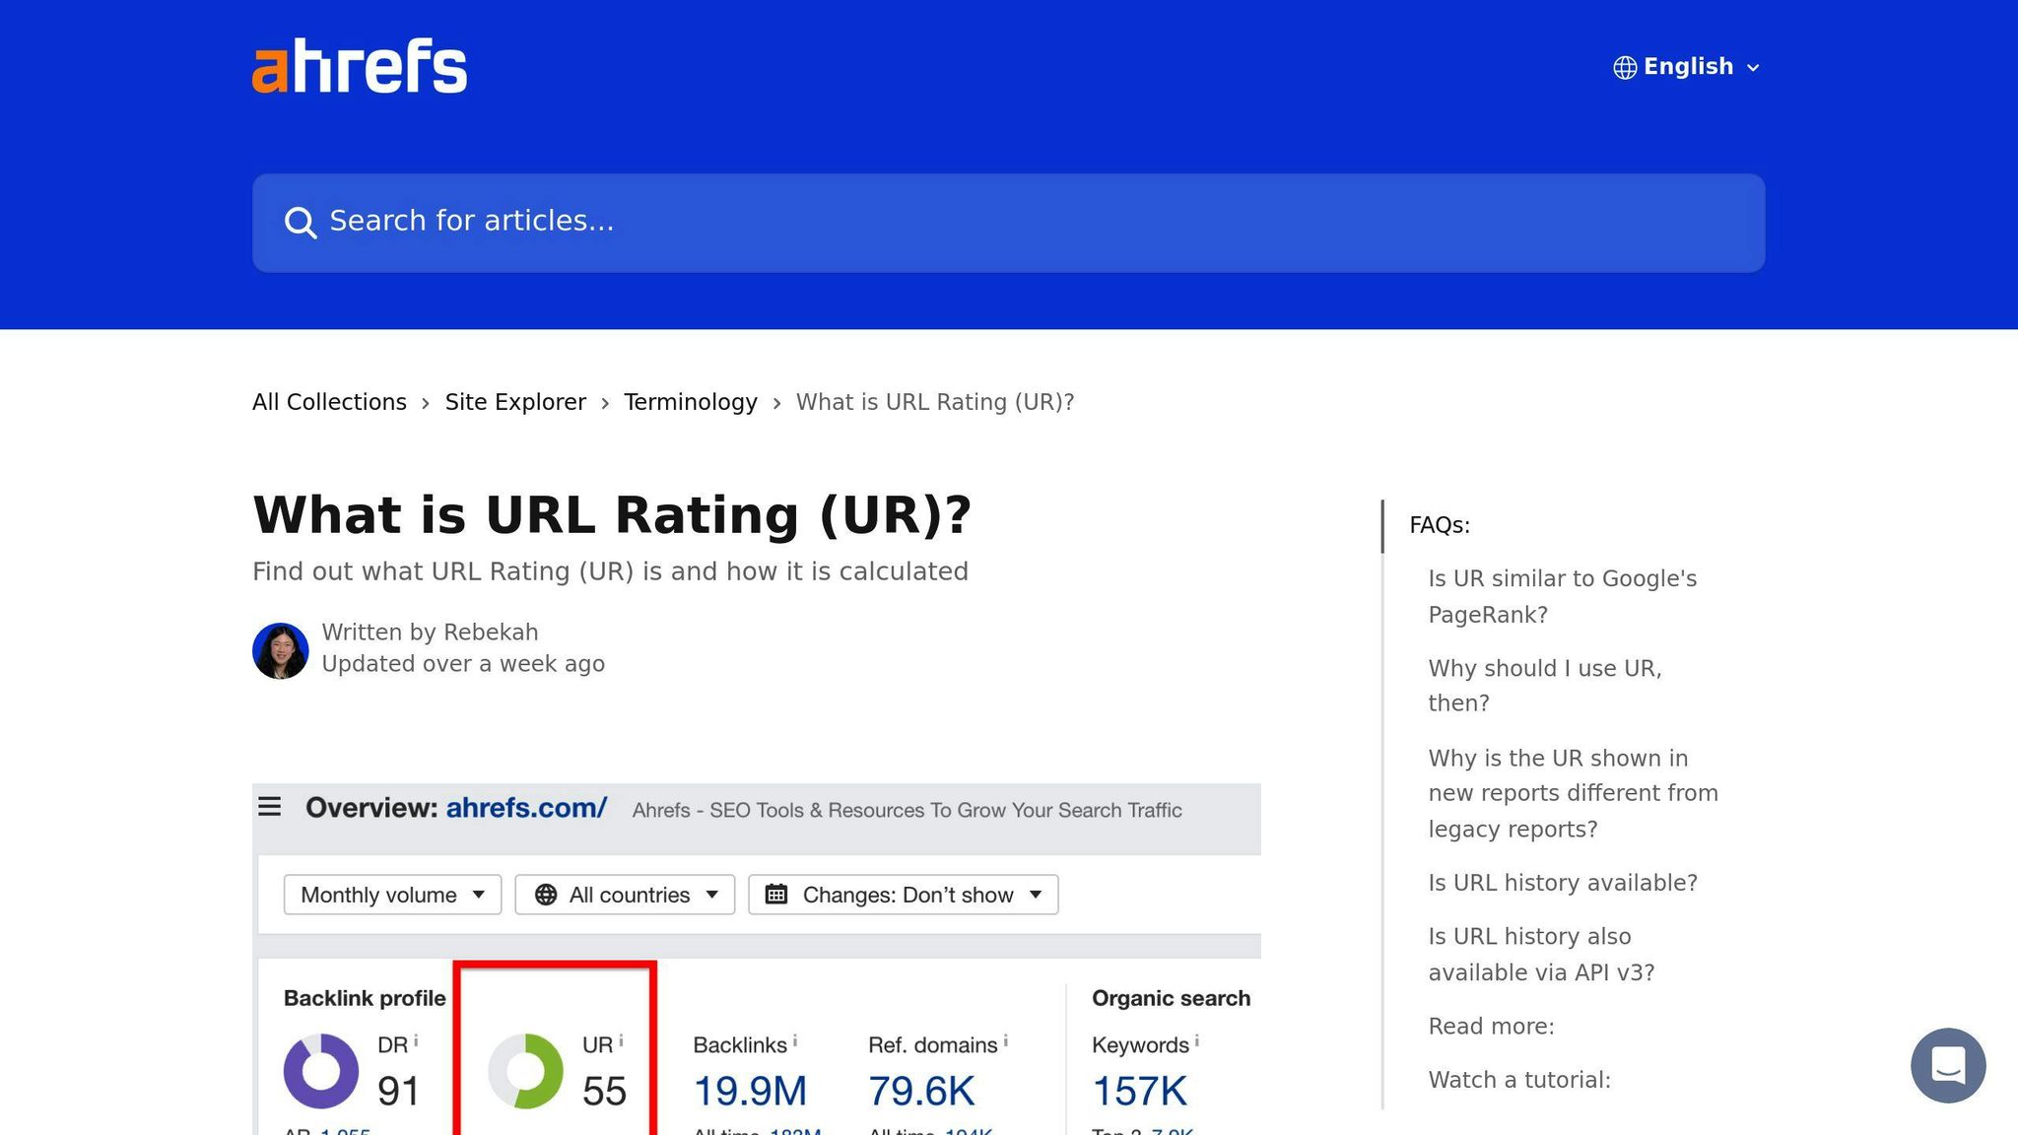Jump to 'Read more:' section

[1491, 1027]
